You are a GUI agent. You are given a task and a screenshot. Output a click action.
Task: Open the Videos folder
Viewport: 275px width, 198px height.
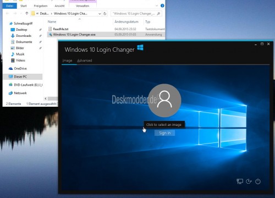click(x=20, y=61)
